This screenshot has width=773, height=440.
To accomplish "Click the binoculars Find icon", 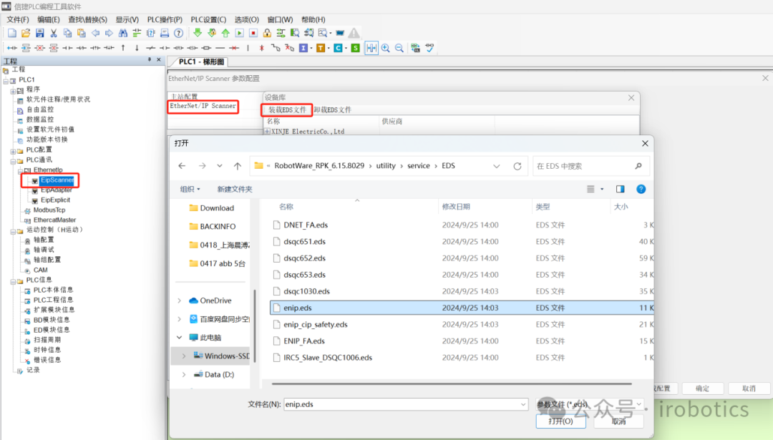I will click(122, 33).
